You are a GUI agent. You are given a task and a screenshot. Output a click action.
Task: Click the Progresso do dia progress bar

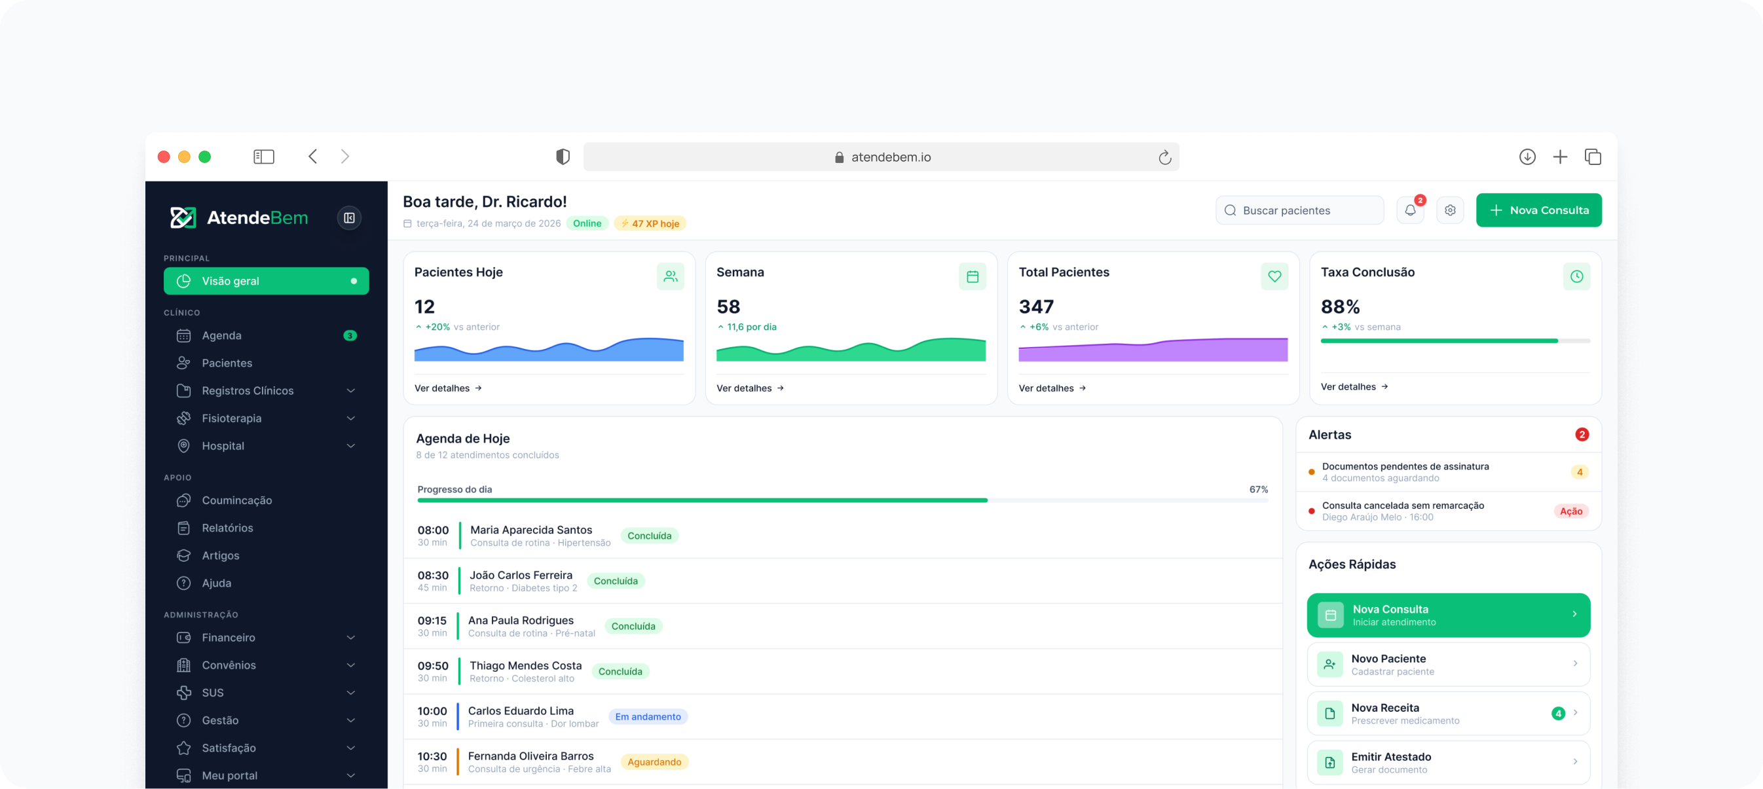click(x=842, y=501)
